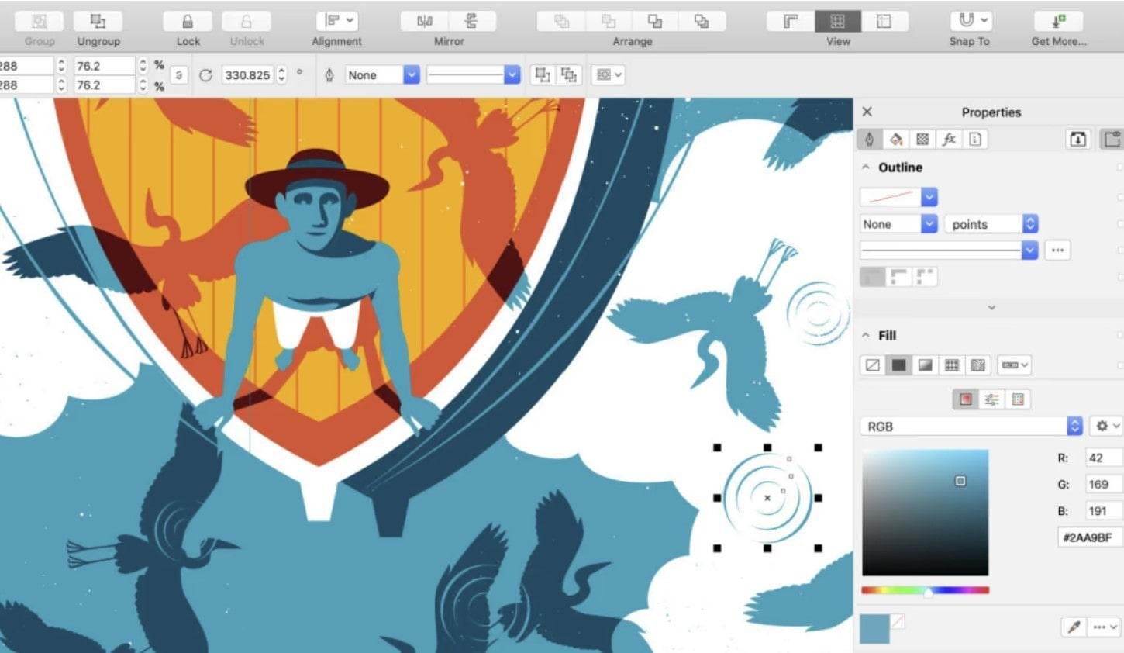Click the first Arrange order icon

(562, 22)
